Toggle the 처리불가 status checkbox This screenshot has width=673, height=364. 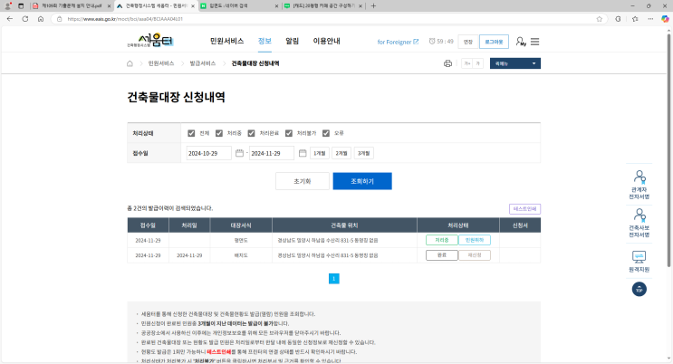289,133
